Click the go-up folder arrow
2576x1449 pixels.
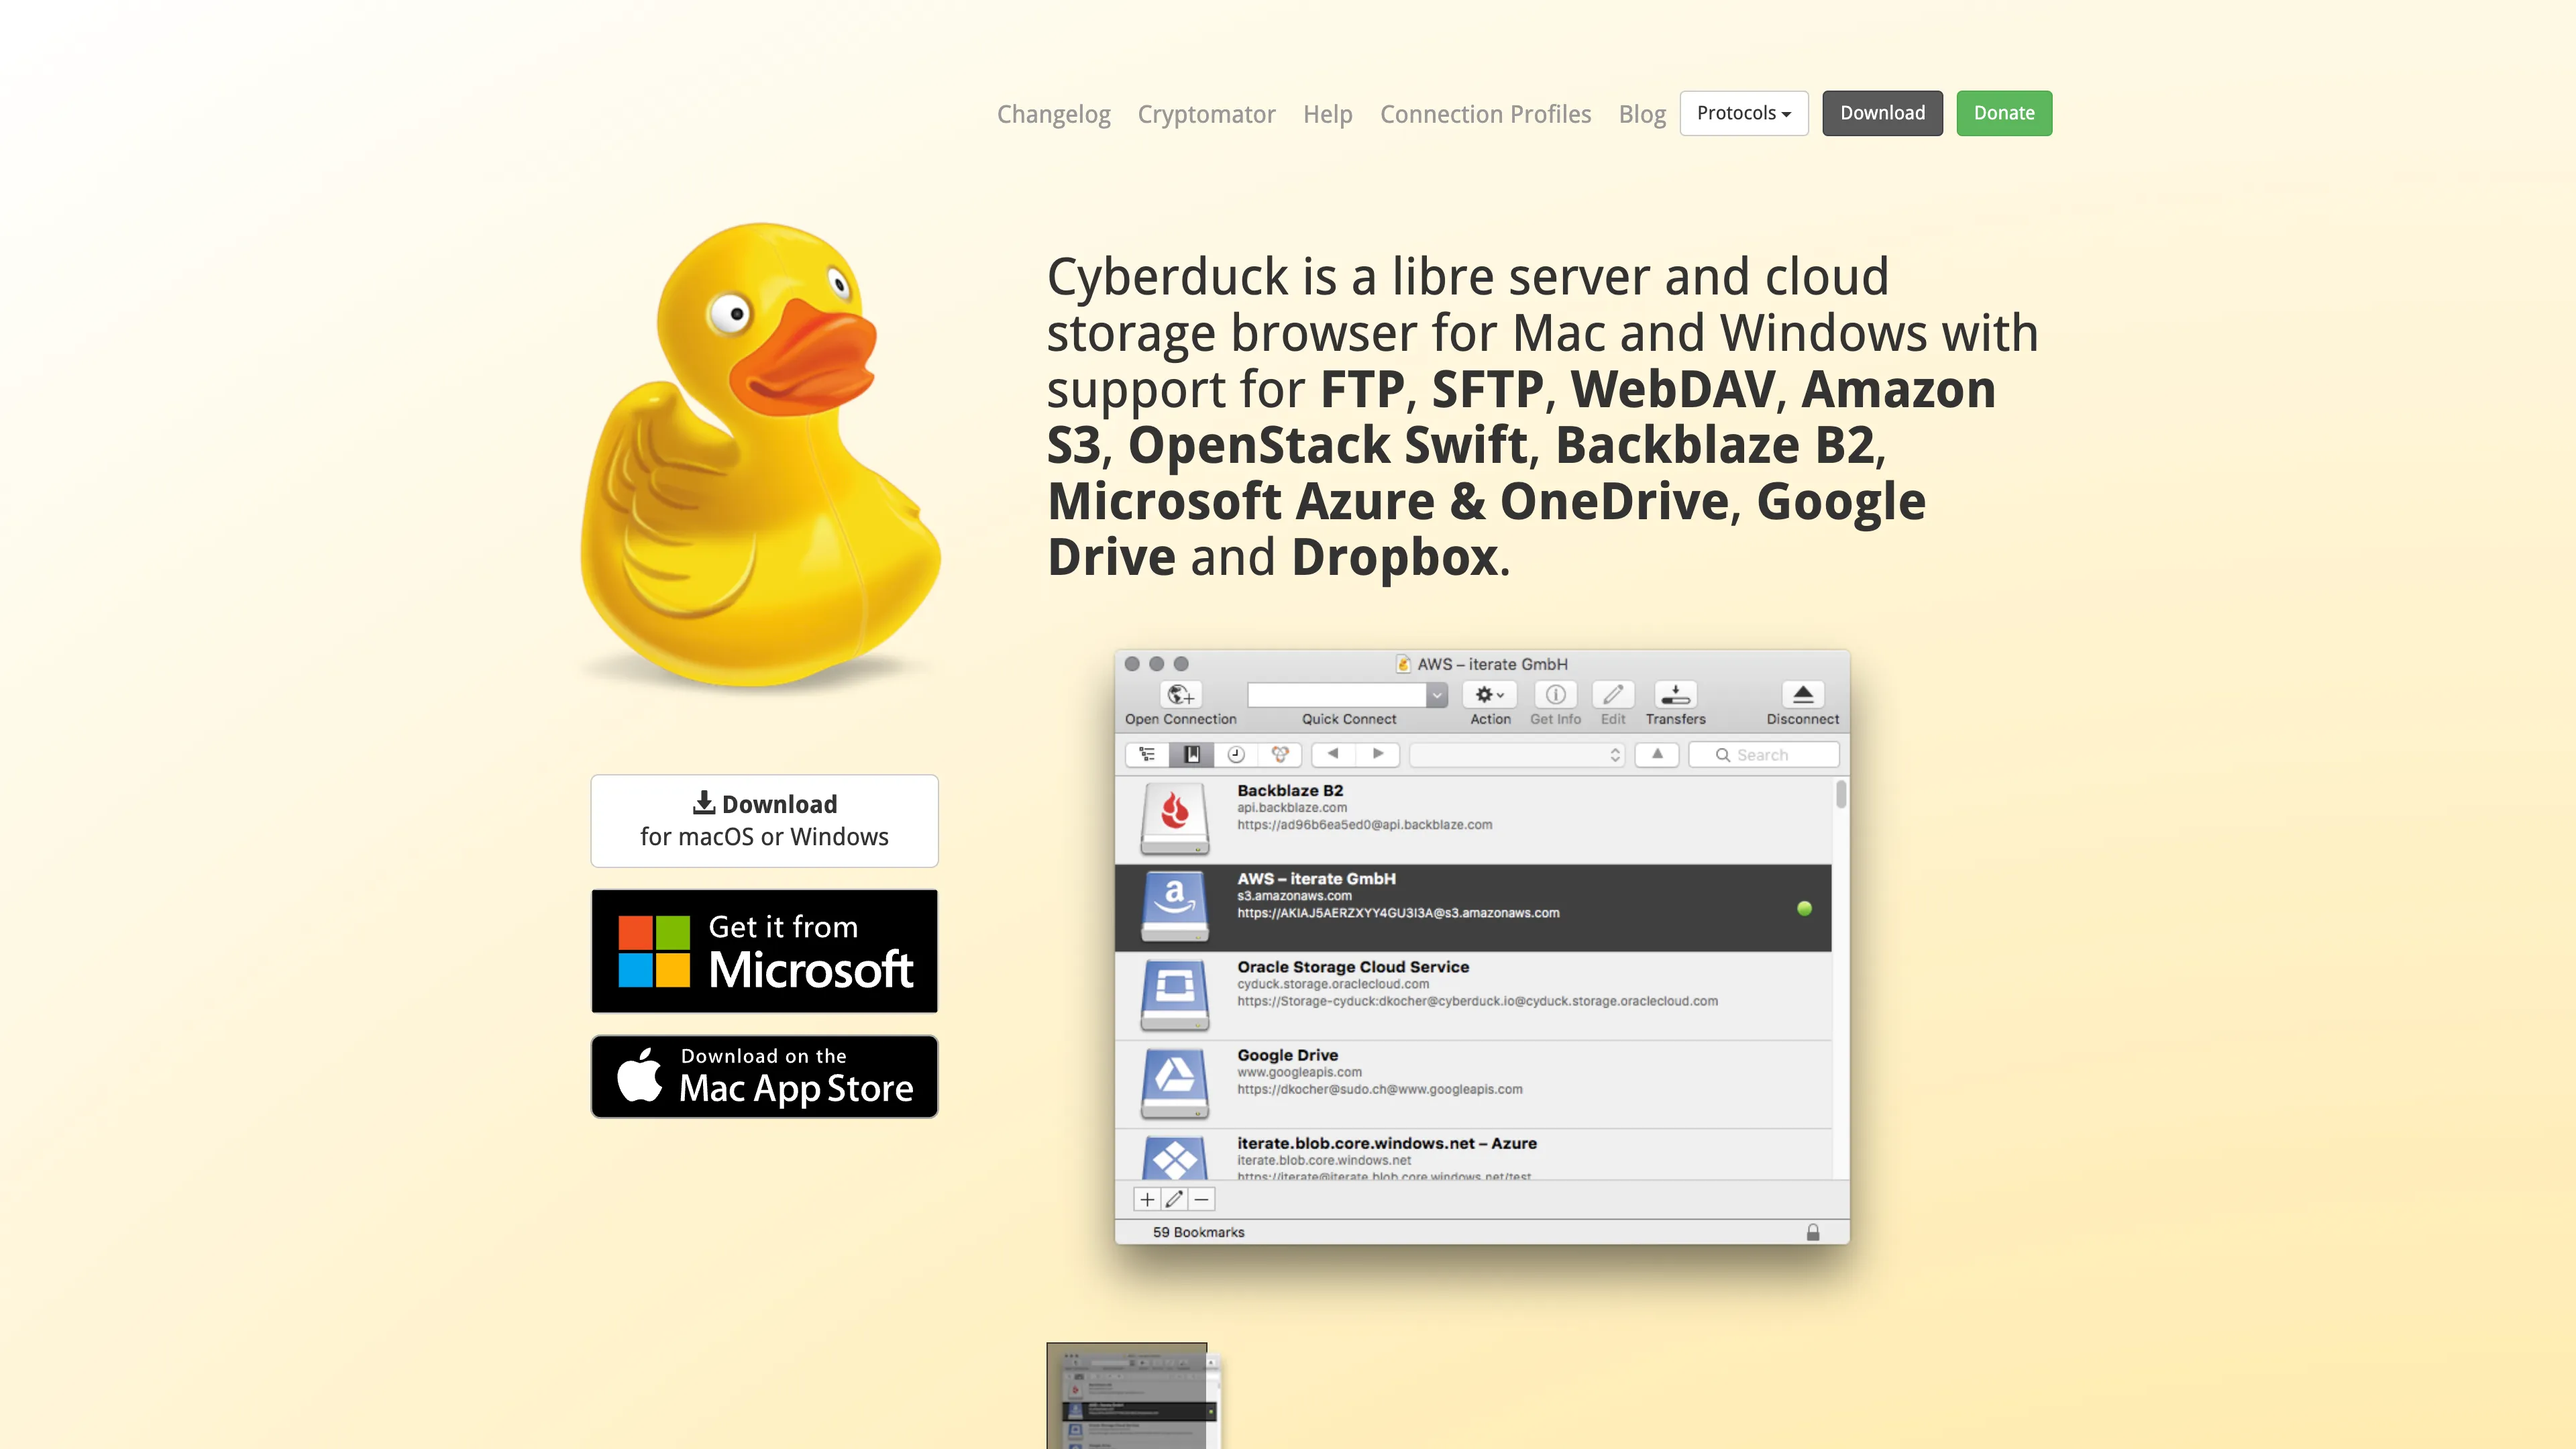click(x=1657, y=754)
